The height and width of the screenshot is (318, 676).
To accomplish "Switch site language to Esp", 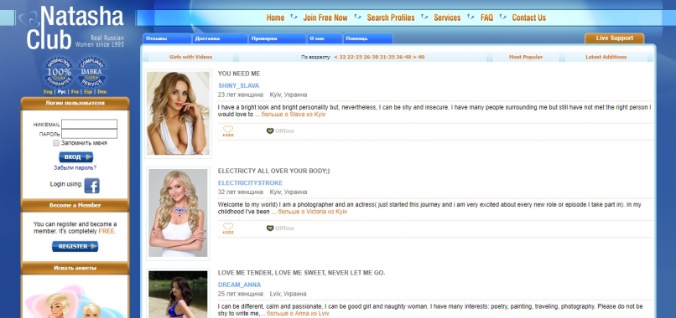I will (88, 92).
